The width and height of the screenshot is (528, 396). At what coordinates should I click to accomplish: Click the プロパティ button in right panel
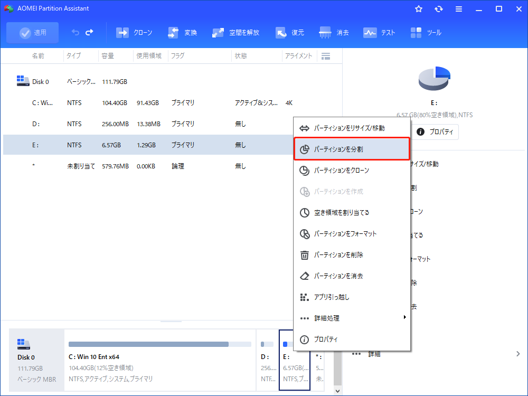click(x=435, y=131)
